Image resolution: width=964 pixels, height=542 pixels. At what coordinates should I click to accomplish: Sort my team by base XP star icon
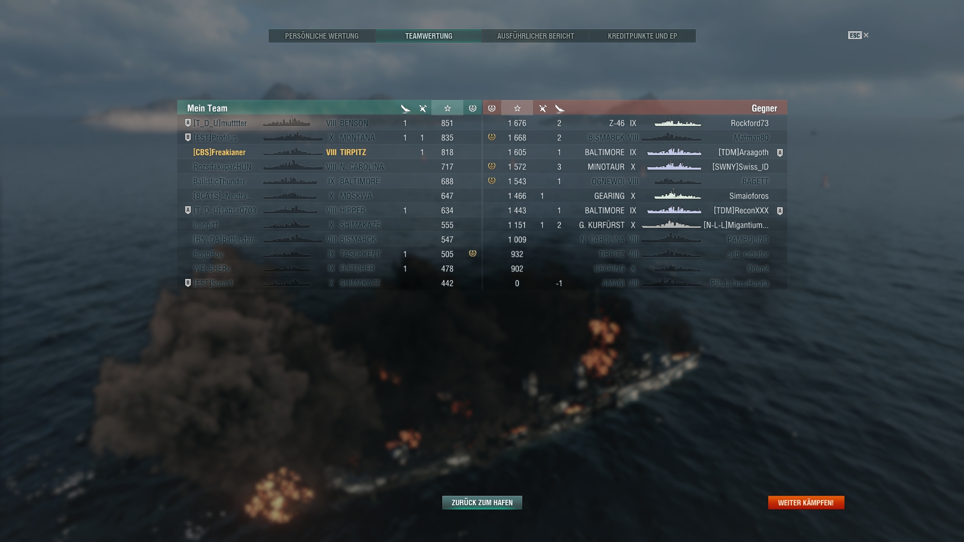click(x=447, y=108)
